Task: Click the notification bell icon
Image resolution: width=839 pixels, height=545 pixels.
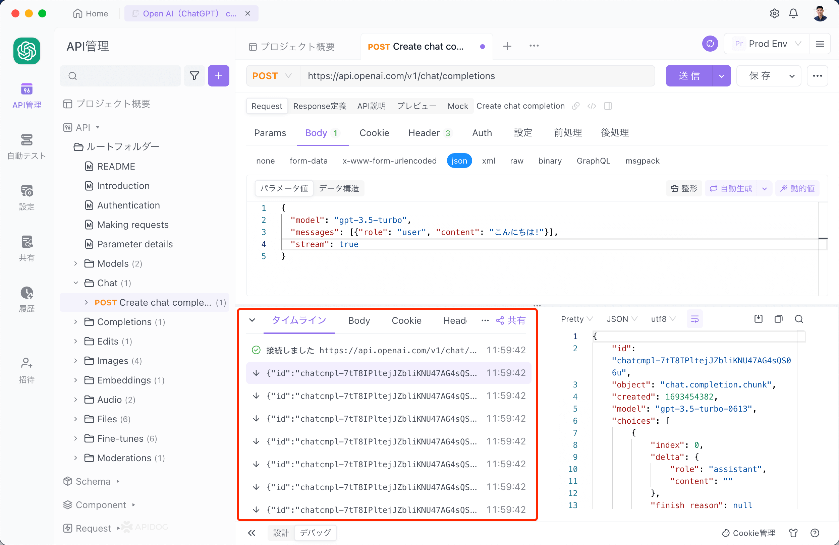Action: (x=793, y=13)
